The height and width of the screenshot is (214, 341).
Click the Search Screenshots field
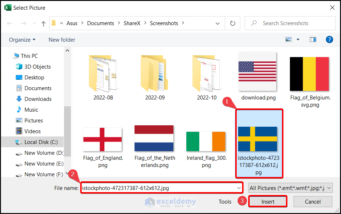click(290, 23)
